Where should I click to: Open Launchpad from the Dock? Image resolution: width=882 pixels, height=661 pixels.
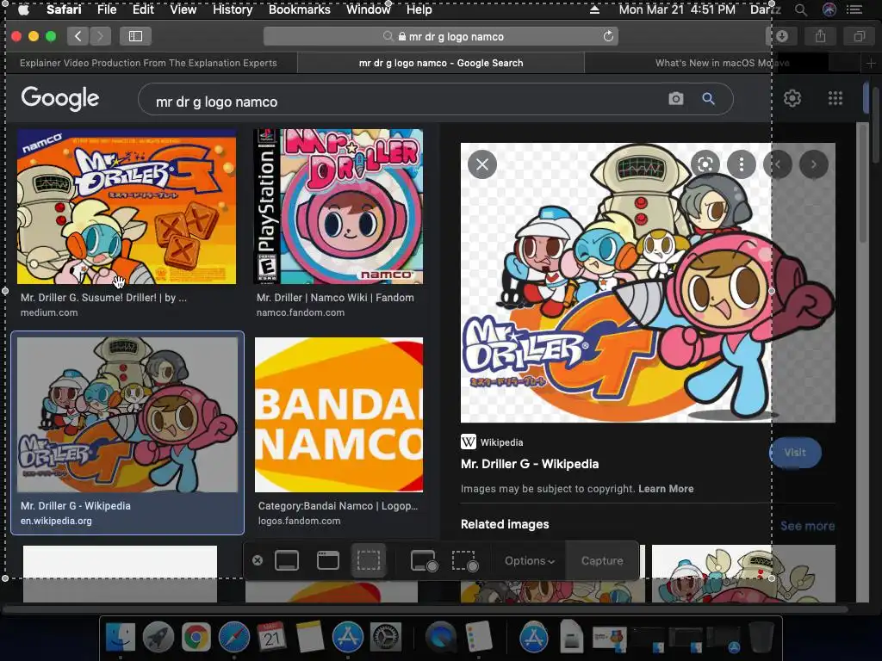[x=158, y=638]
